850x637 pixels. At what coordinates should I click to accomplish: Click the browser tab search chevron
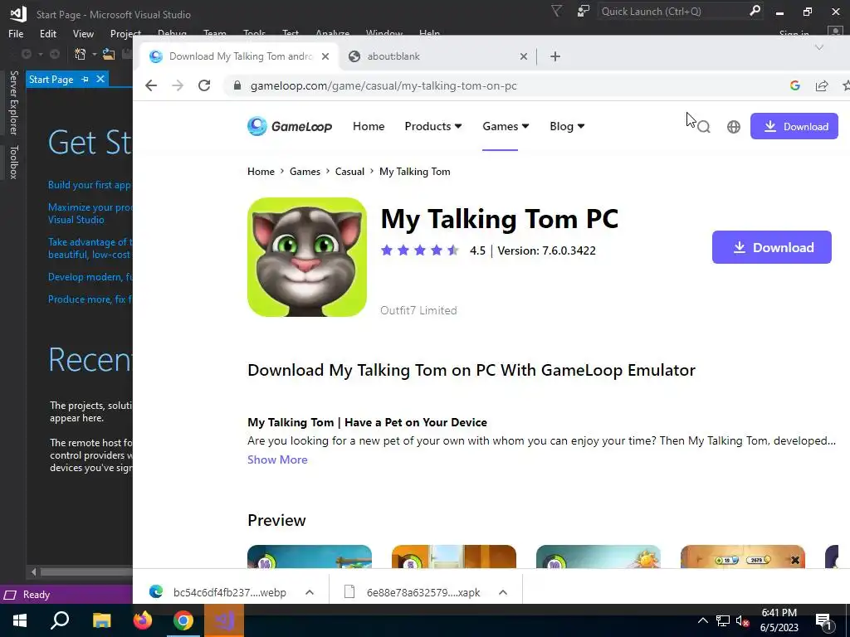point(819,47)
